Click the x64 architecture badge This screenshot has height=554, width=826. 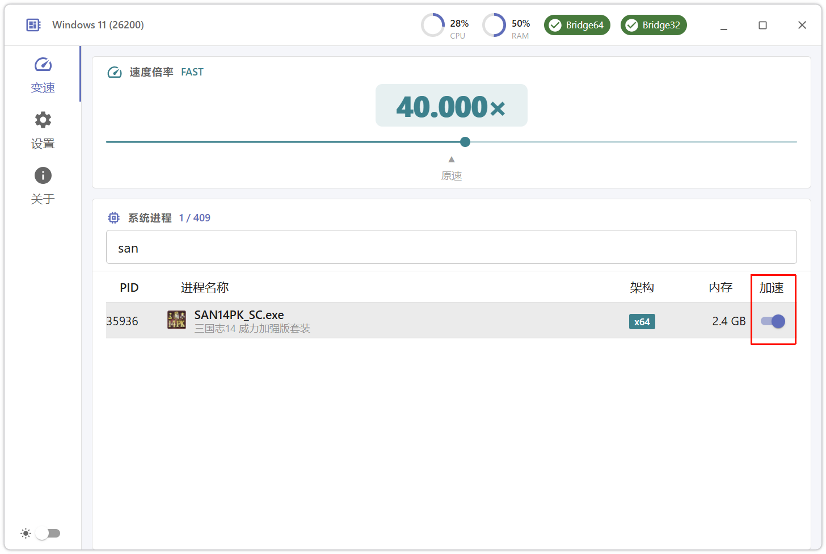642,322
